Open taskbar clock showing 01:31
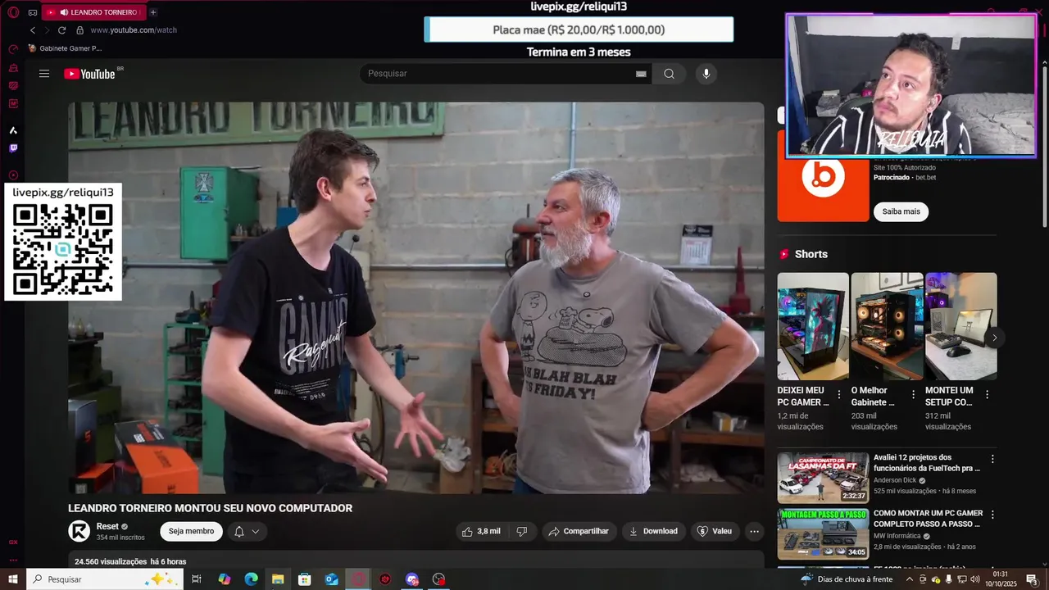This screenshot has width=1049, height=590. coord(1000,579)
